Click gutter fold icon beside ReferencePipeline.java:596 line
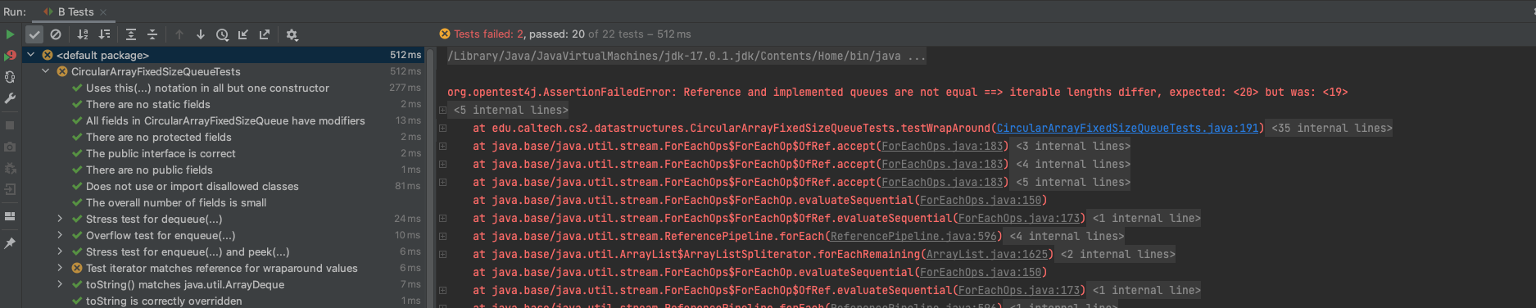 click(x=442, y=236)
